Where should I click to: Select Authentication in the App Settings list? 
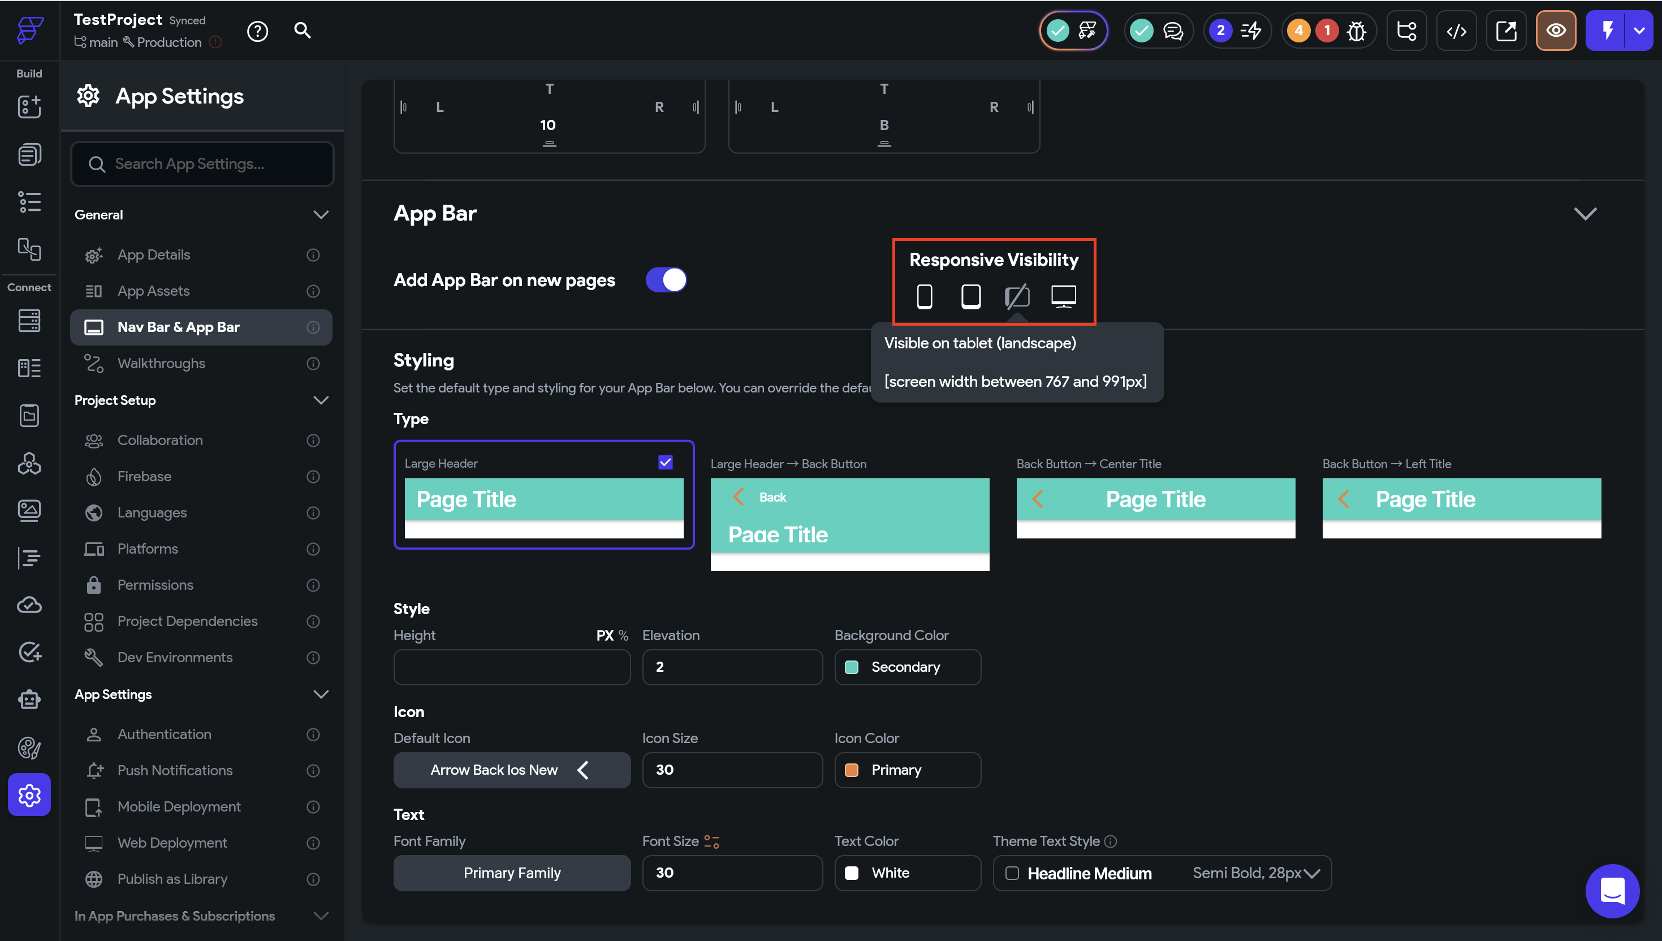(x=164, y=734)
